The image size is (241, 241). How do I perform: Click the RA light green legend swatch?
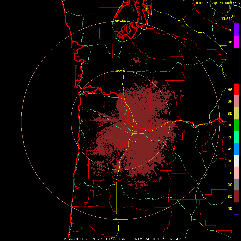[236, 137]
